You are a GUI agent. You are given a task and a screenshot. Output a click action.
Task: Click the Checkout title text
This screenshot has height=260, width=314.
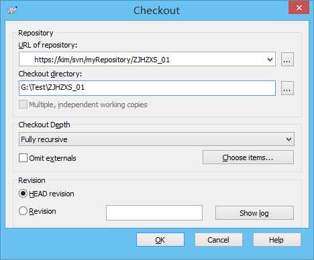(156, 11)
